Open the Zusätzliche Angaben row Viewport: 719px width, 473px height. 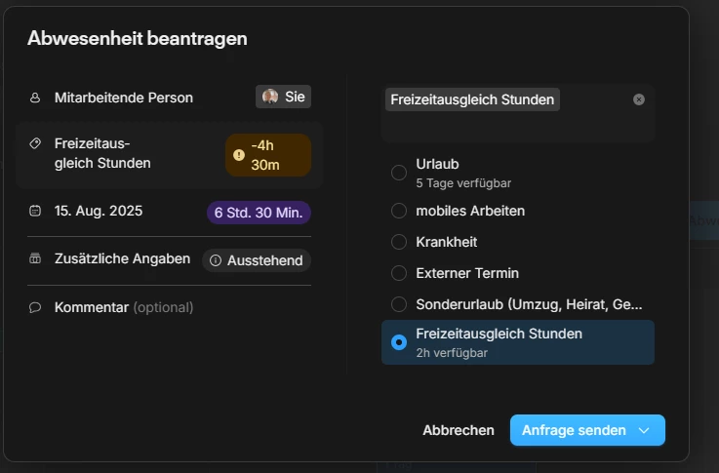122,260
